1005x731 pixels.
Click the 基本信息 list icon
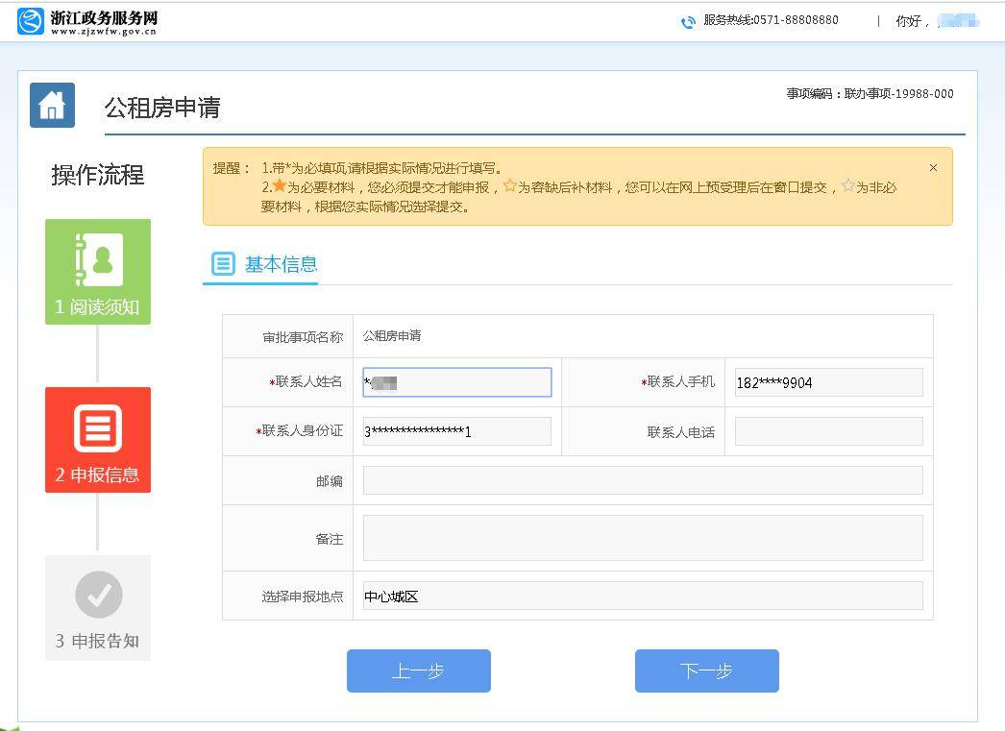(x=223, y=263)
